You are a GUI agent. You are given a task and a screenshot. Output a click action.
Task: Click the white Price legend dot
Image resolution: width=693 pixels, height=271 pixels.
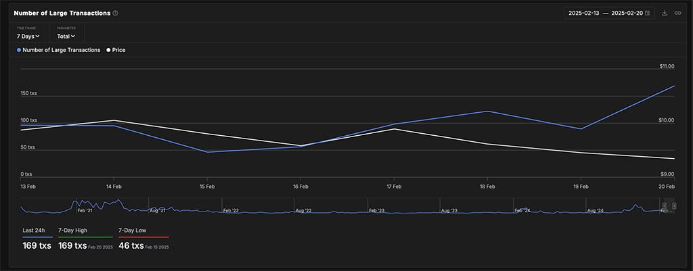click(108, 50)
